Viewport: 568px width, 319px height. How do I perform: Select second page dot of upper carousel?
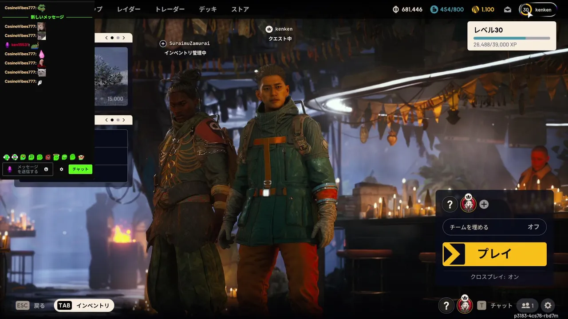click(118, 38)
